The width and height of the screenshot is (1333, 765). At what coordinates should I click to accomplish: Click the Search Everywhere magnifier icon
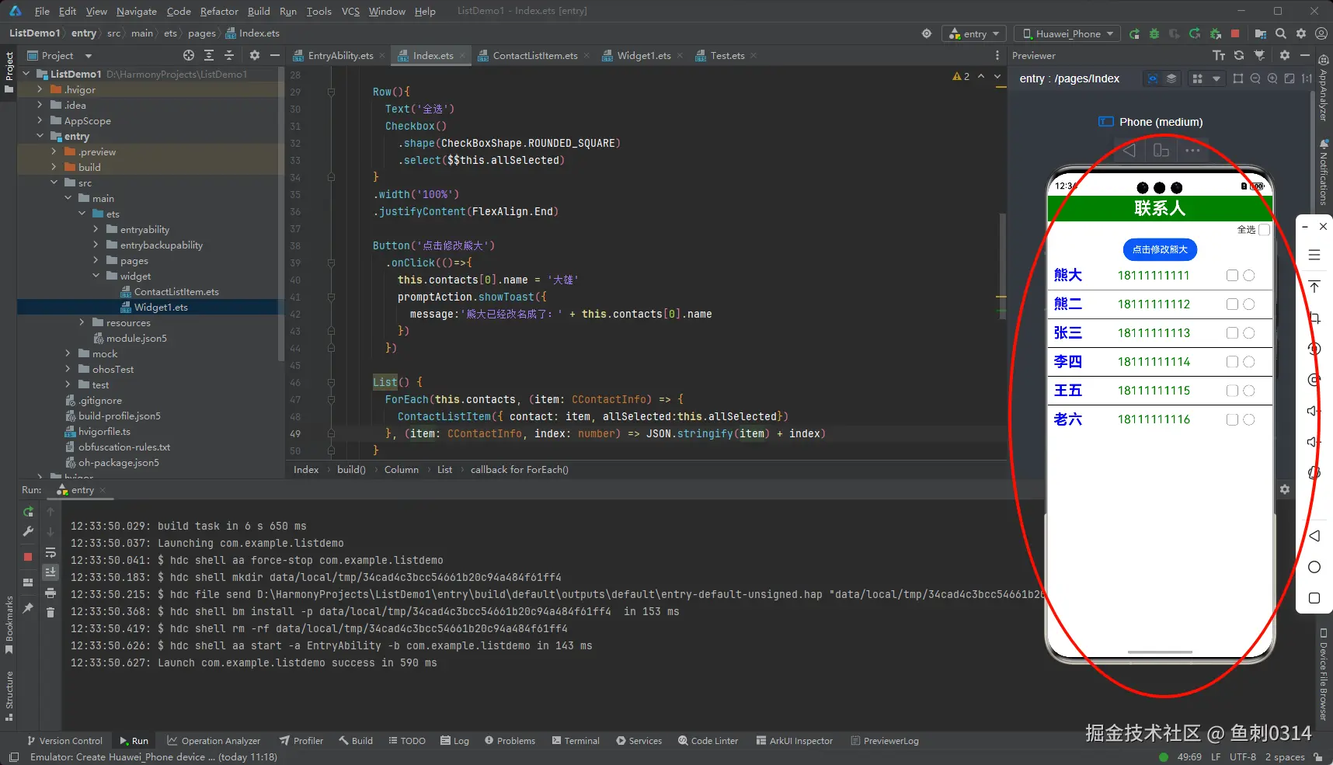(1281, 33)
